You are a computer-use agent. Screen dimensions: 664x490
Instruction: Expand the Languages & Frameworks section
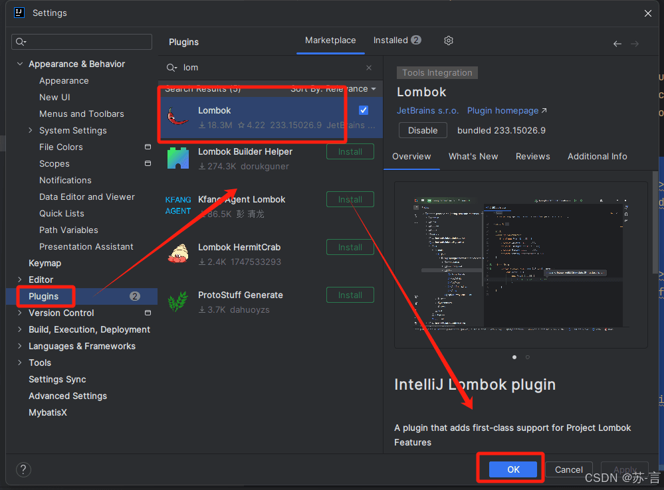click(x=20, y=346)
